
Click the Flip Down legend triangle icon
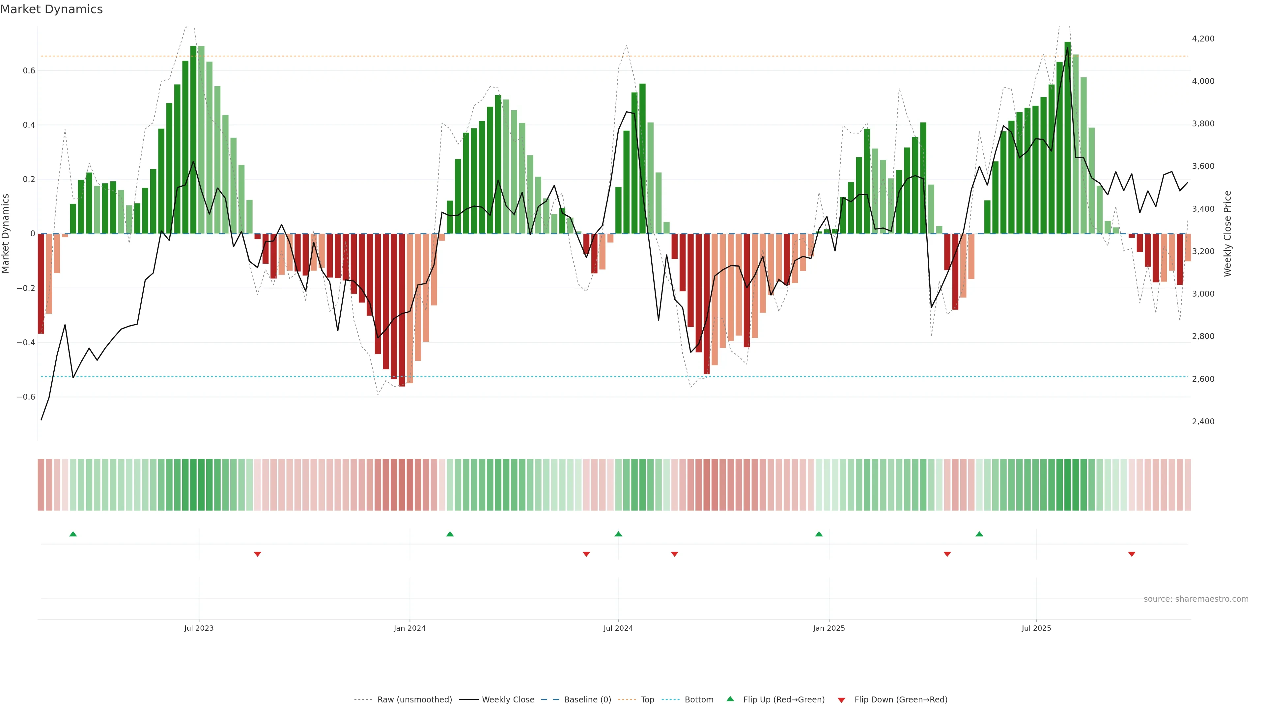(x=841, y=700)
